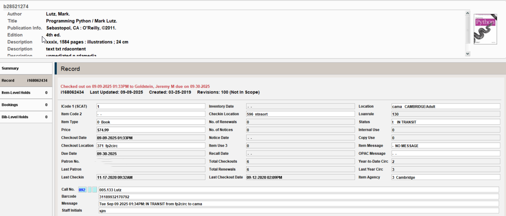Screen dimensions: 506x216
Task: Click the Staff Initials field sjm
Action: tap(298, 211)
